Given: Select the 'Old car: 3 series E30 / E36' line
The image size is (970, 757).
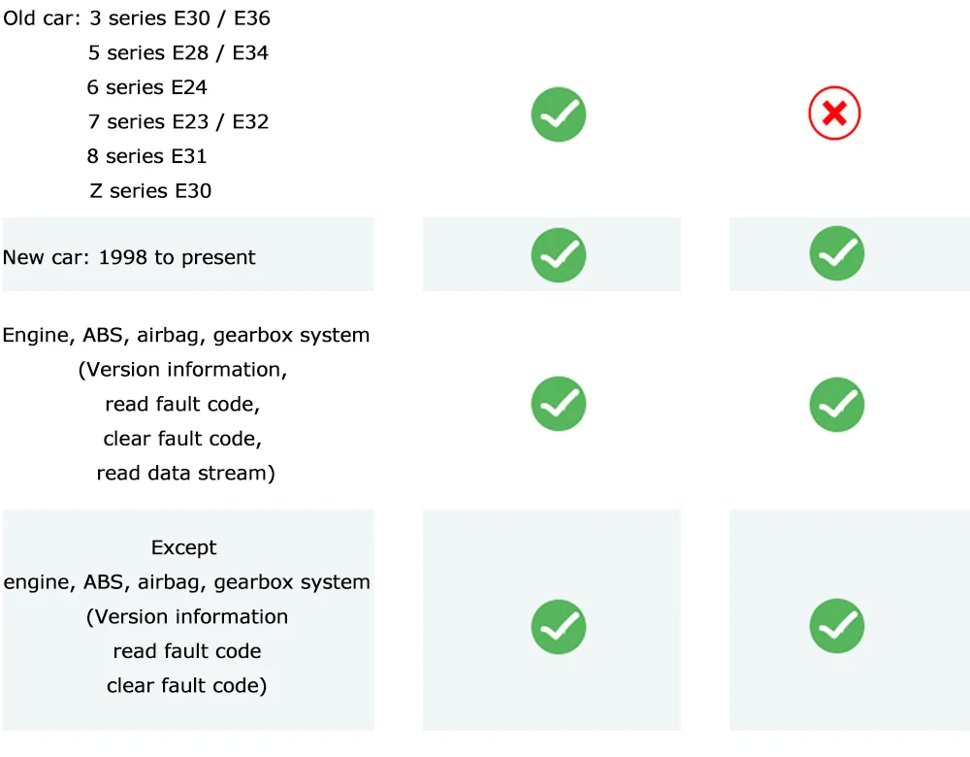Looking at the screenshot, I should pos(137,18).
